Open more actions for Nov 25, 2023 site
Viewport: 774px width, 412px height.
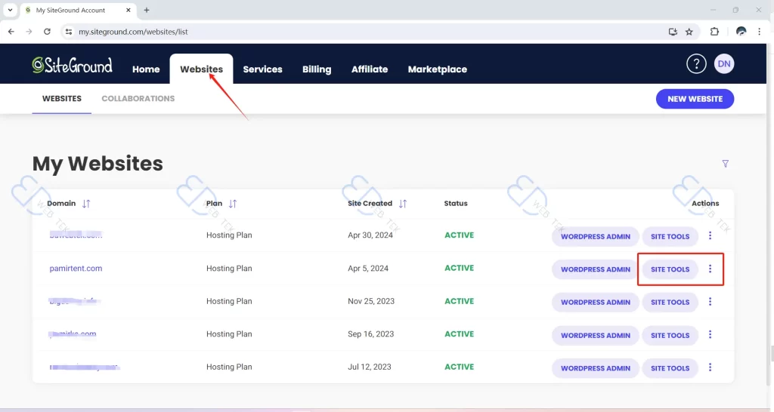(710, 302)
